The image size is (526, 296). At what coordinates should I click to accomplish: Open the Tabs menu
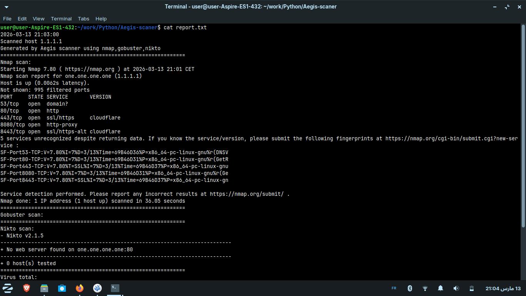pos(84,18)
